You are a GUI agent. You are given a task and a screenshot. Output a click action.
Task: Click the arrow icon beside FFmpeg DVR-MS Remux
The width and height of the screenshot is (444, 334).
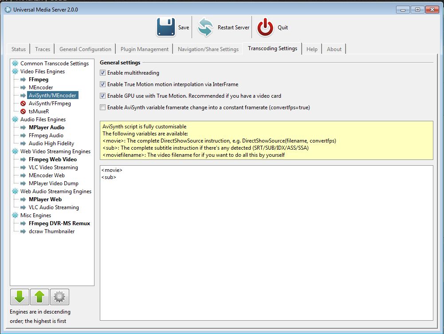pos(23,223)
